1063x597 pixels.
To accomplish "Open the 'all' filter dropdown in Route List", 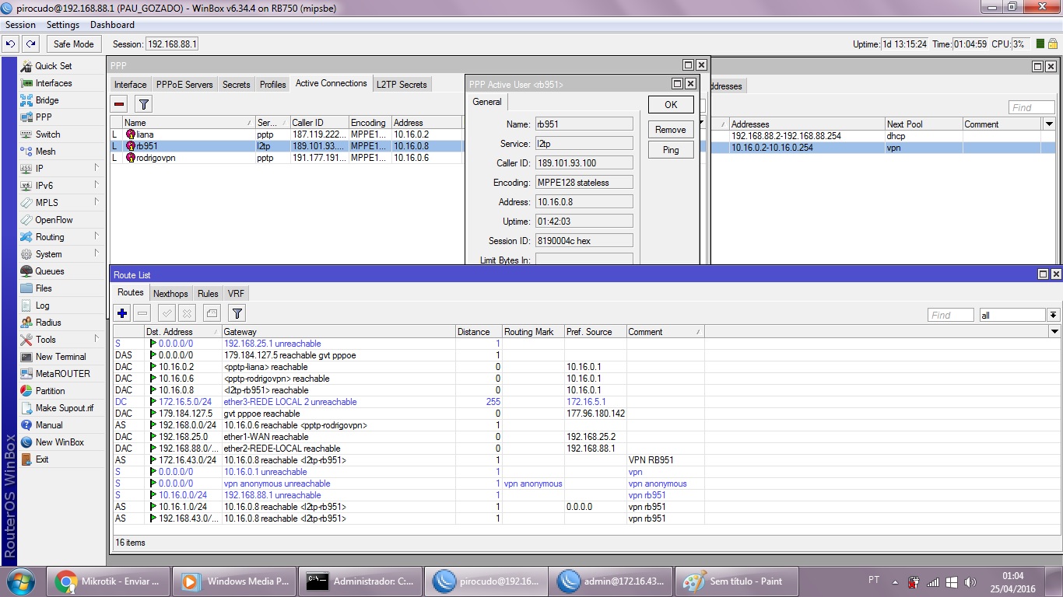I will 1053,315.
